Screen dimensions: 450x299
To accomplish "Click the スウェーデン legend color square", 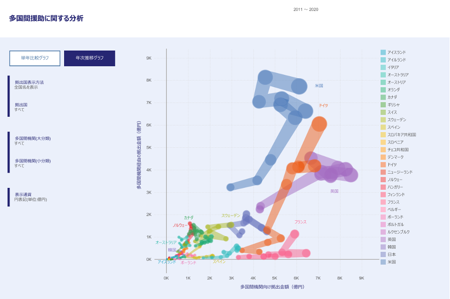I will tap(383, 120).
